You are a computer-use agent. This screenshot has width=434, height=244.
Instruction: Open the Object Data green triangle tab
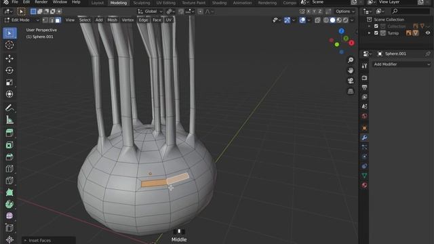pos(364,176)
